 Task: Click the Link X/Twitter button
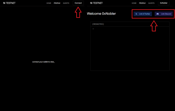pyautogui.click(x=143, y=14)
